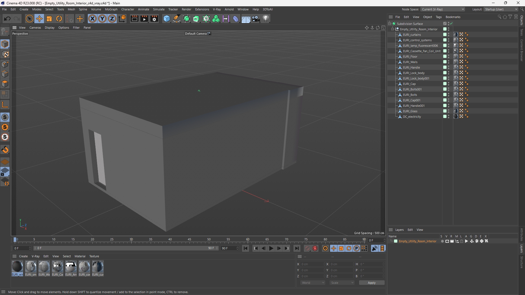Collapse the Empty_Utility_Room_Interior object node

click(x=393, y=29)
